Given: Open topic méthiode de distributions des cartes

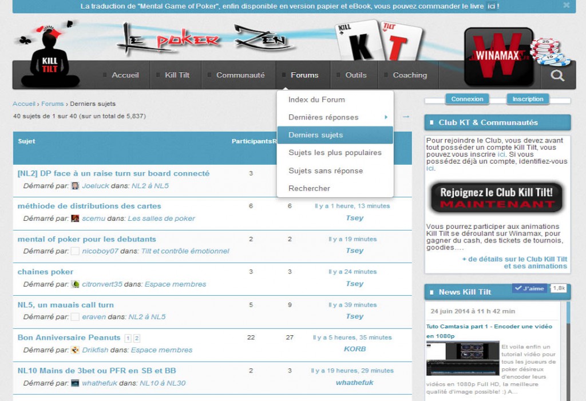Looking at the screenshot, I should (x=89, y=206).
